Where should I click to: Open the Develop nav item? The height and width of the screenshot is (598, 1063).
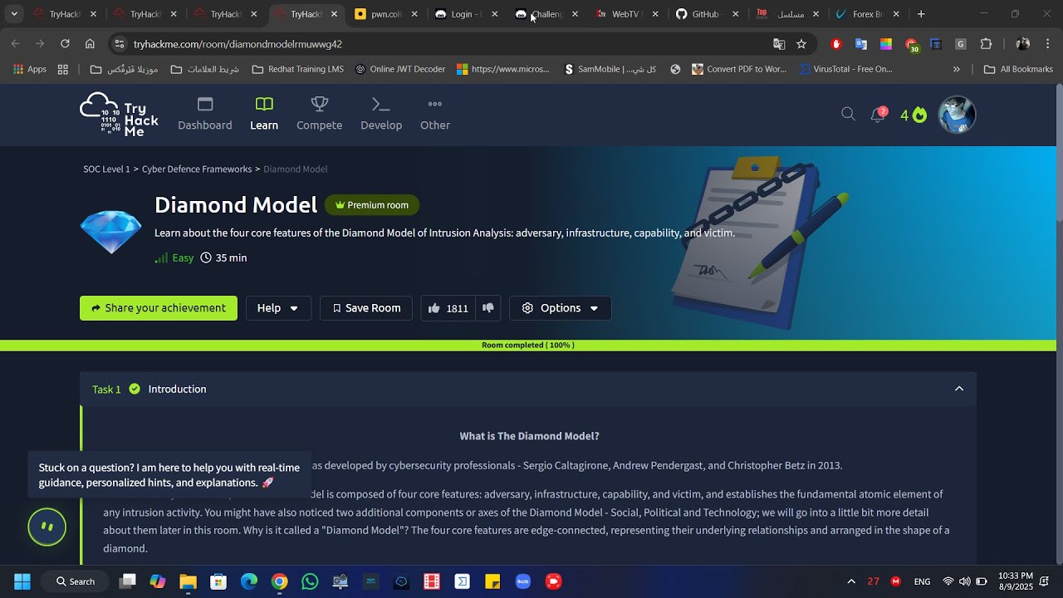tap(381, 115)
